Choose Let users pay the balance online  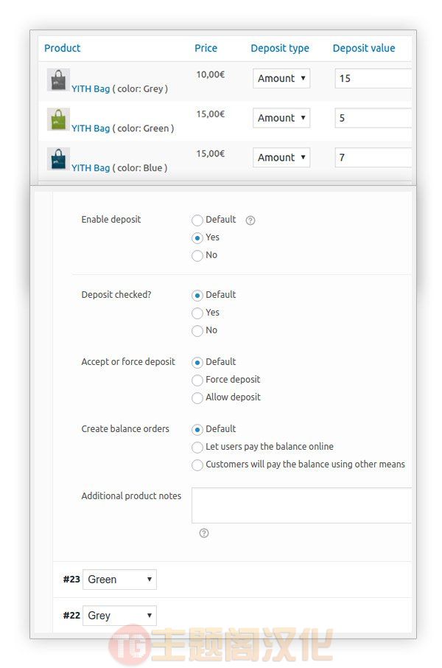(197, 448)
